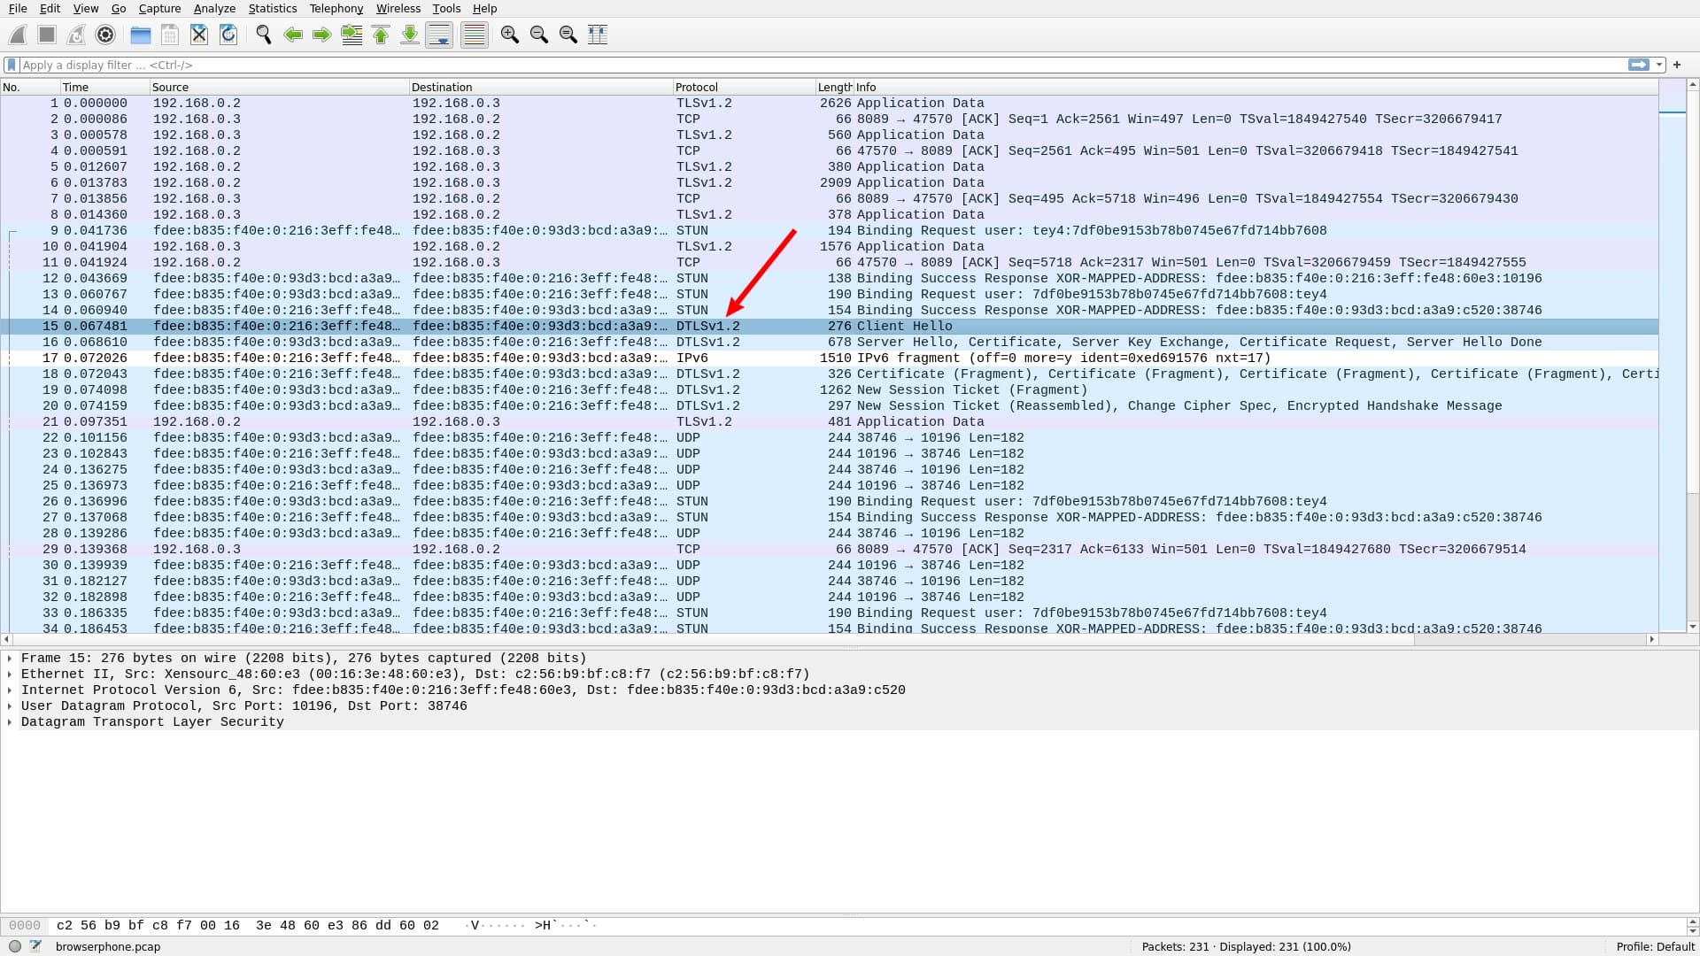
Task: Expand the Ethernet II layer
Action: pos(10,675)
